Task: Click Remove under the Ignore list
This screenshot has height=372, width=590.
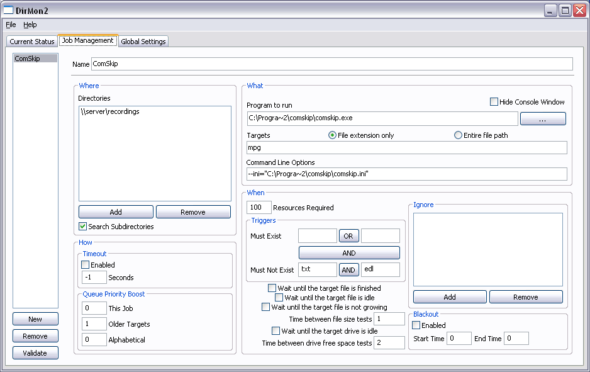Action: (x=525, y=297)
